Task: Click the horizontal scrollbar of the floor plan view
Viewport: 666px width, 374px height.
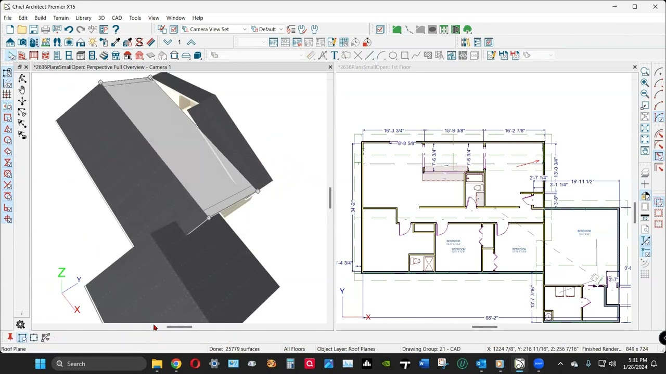Action: 484,327
